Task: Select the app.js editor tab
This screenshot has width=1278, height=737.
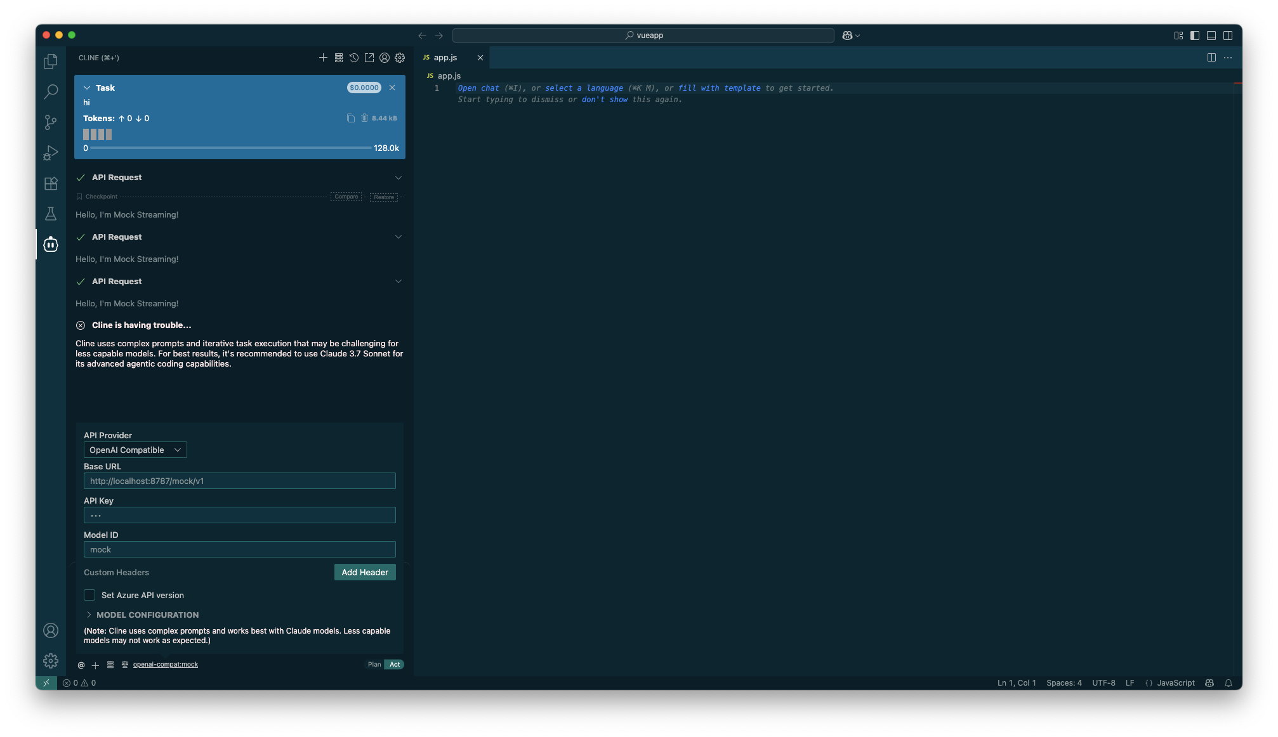Action: (x=445, y=58)
